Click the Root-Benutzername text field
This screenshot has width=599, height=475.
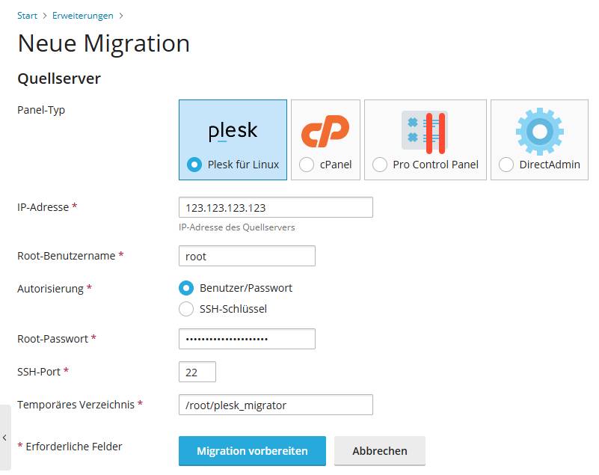pyautogui.click(x=247, y=256)
